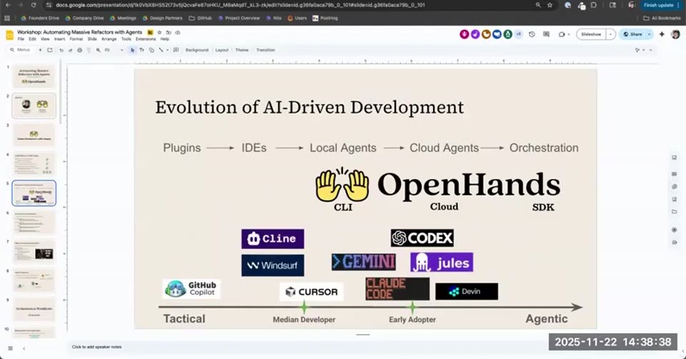Click the Add comment icon
This screenshot has width=686, height=359.
click(x=176, y=50)
